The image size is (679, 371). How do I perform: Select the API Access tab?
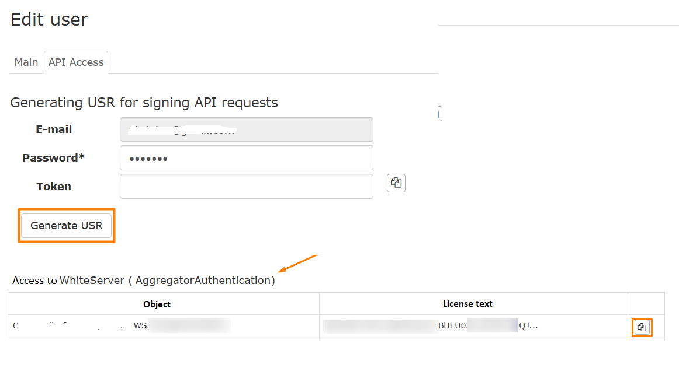[x=76, y=62]
